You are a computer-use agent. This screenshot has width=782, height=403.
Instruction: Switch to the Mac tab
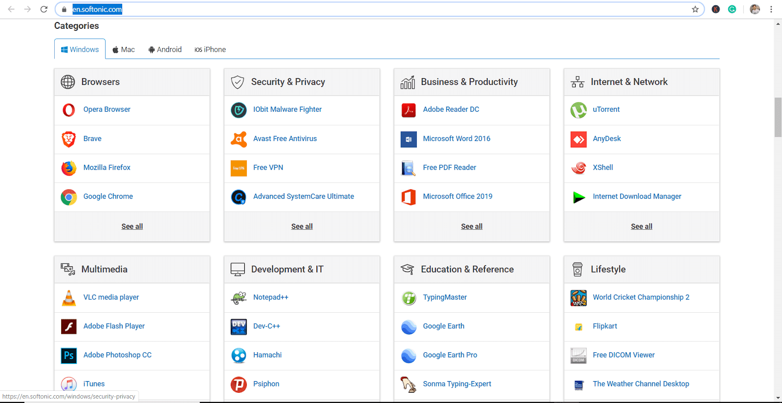[x=123, y=49]
